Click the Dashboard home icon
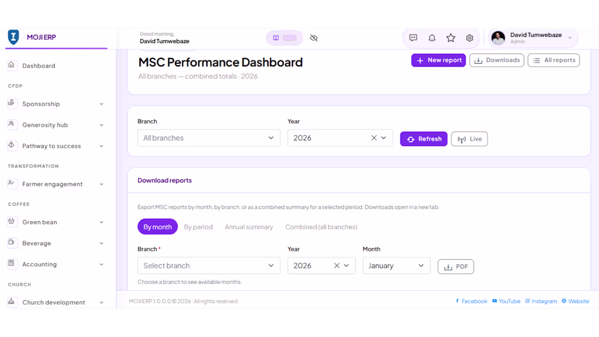 pos(12,65)
